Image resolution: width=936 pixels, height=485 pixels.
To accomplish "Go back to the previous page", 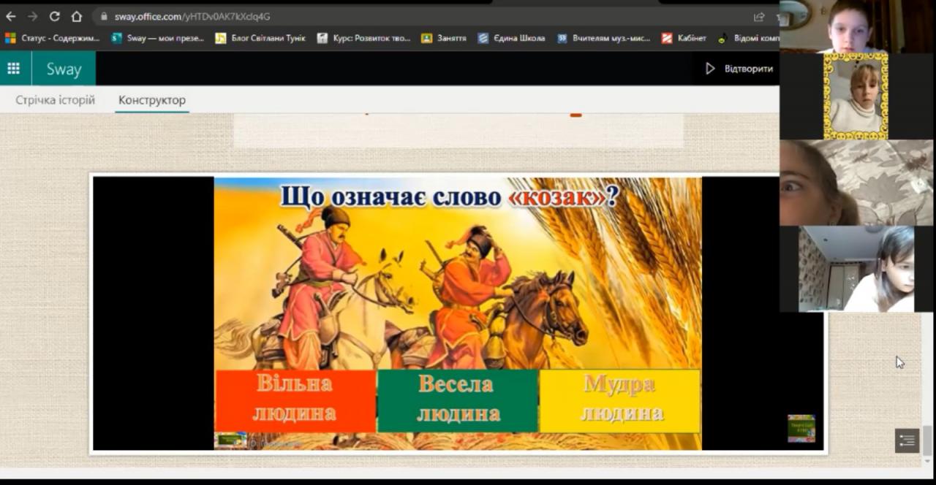I will (11, 16).
